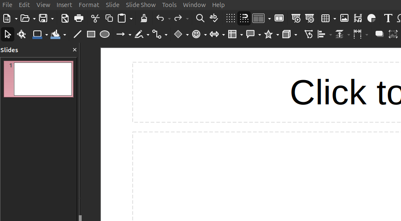The height and width of the screenshot is (221, 401).
Task: Select the Ellipse drawing tool
Action: (105, 35)
